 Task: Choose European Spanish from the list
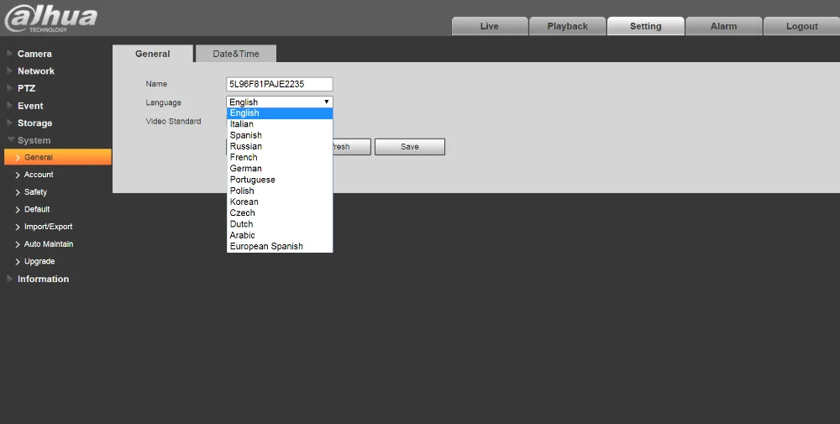click(x=280, y=246)
